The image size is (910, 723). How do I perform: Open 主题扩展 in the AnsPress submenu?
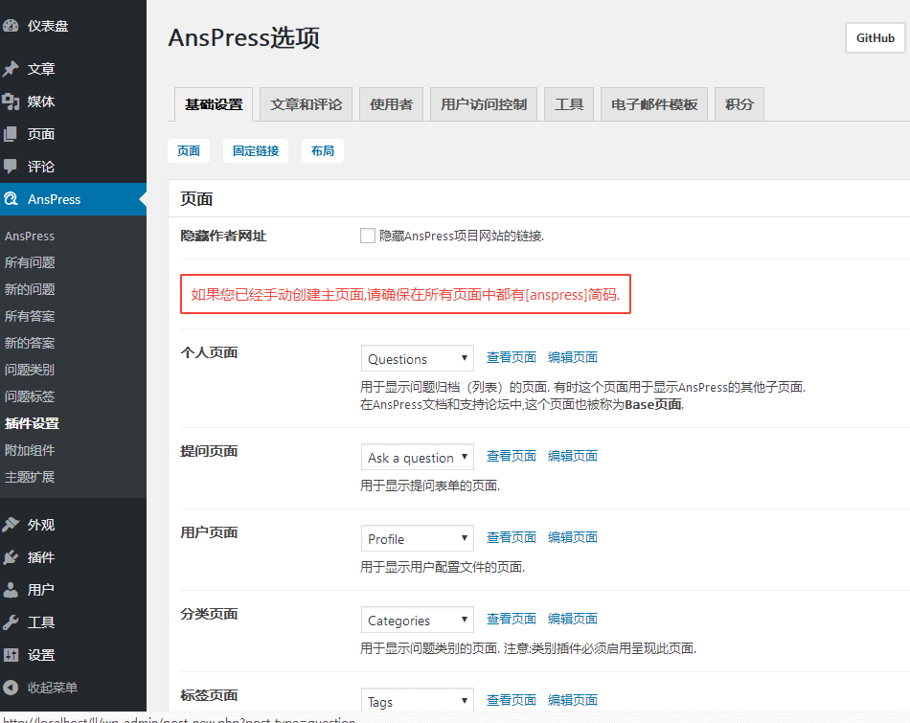[30, 476]
